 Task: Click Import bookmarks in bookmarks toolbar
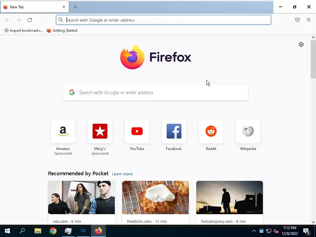click(23, 31)
